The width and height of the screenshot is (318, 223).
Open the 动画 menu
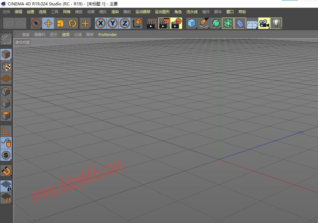91,12
